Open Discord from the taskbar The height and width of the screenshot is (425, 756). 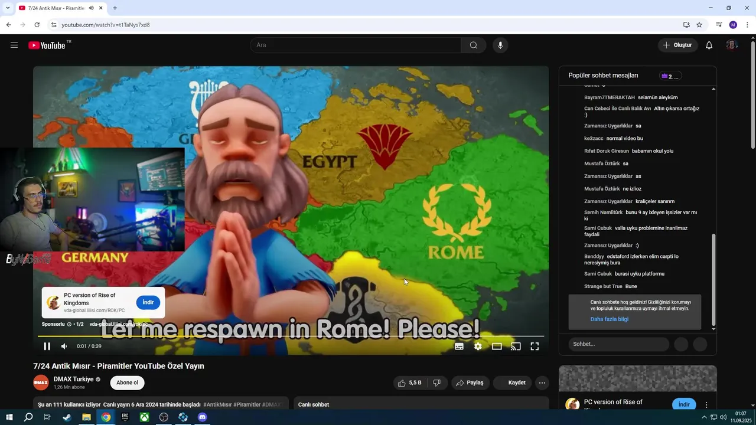(203, 417)
